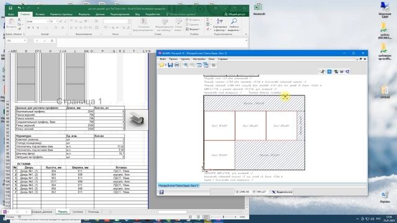The width and height of the screenshot is (397, 223).
Task: Click the scissors cut icon in right toolbar
Action: (323, 72)
